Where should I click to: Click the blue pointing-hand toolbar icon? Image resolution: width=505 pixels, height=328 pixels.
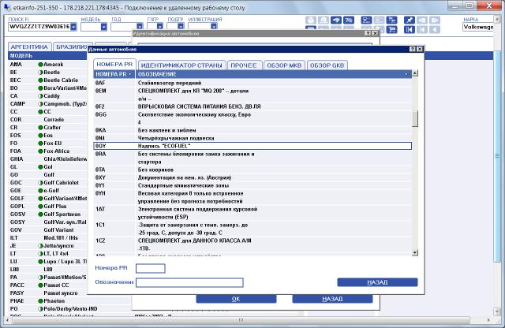[336, 20]
